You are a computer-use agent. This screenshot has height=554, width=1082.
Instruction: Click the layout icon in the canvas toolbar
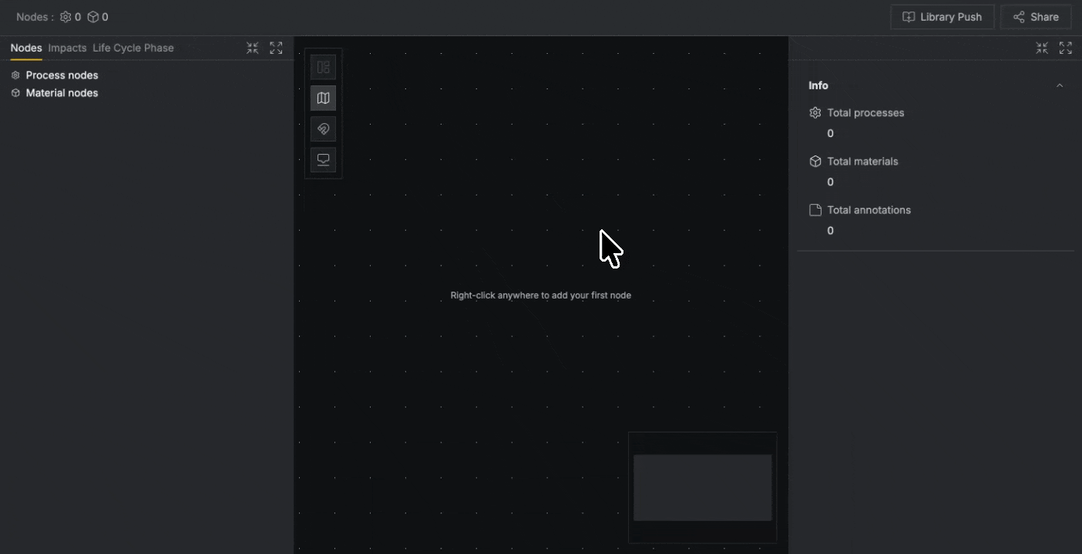pyautogui.click(x=323, y=67)
